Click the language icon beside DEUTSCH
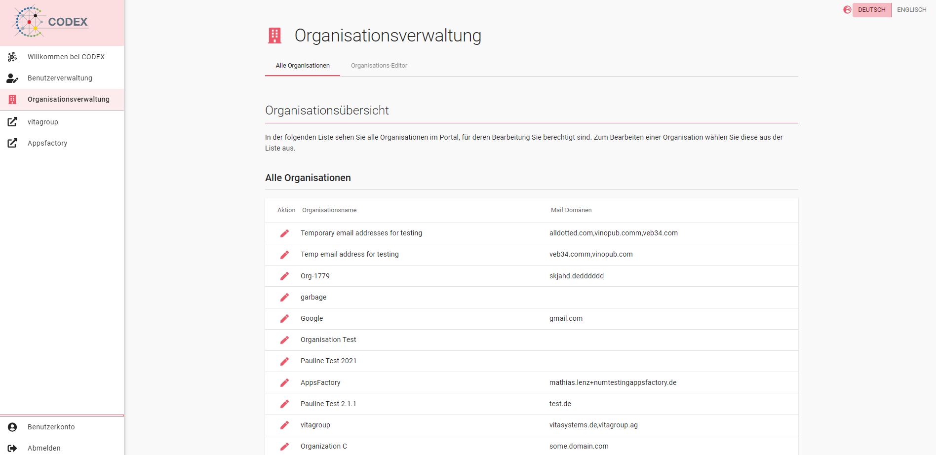Image resolution: width=936 pixels, height=455 pixels. coord(847,9)
